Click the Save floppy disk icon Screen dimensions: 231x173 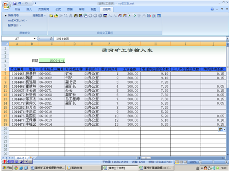point(15,3)
